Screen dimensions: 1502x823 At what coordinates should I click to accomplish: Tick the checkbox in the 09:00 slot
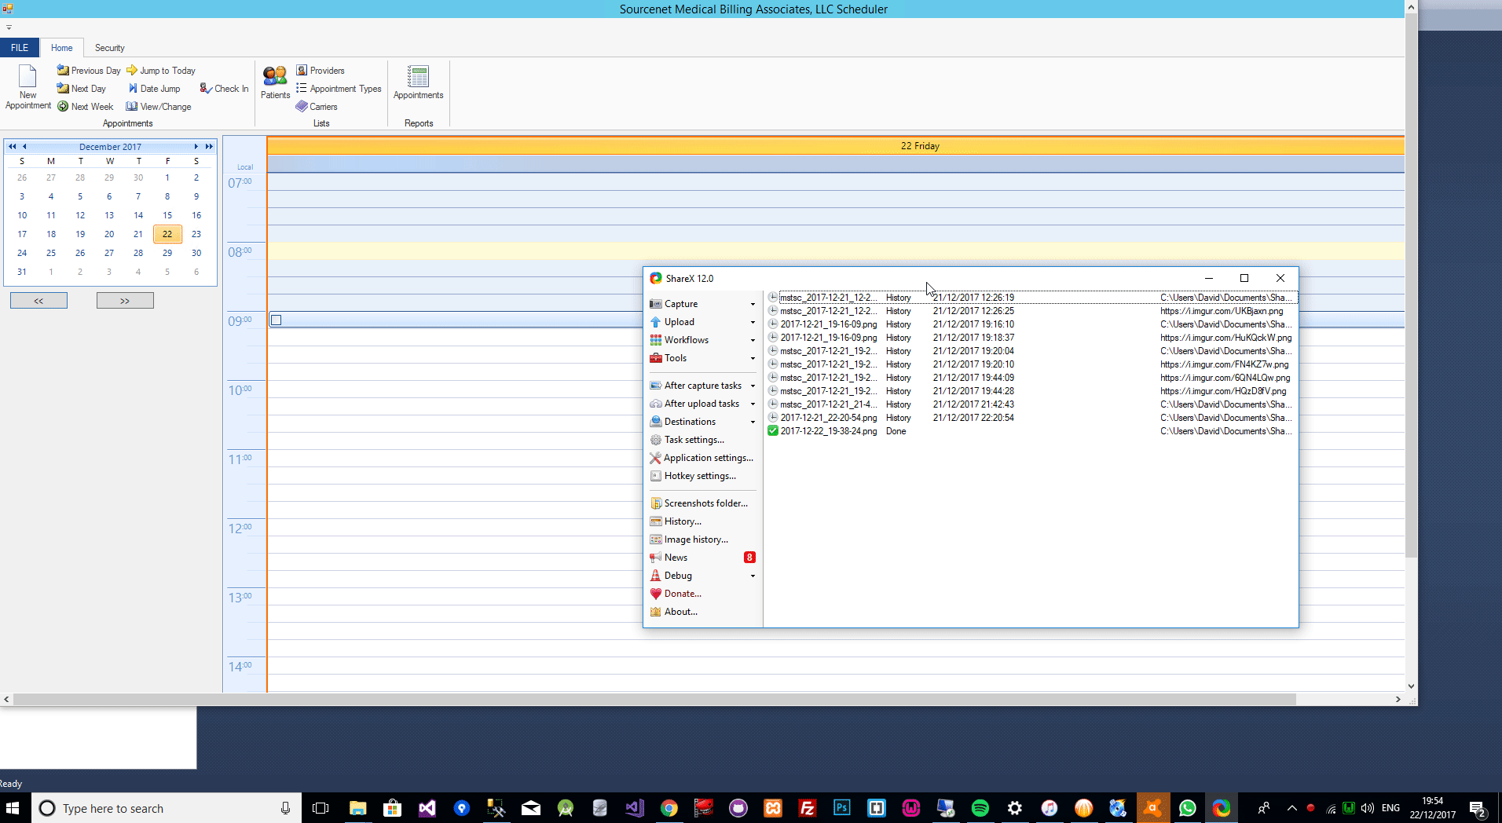coord(276,320)
